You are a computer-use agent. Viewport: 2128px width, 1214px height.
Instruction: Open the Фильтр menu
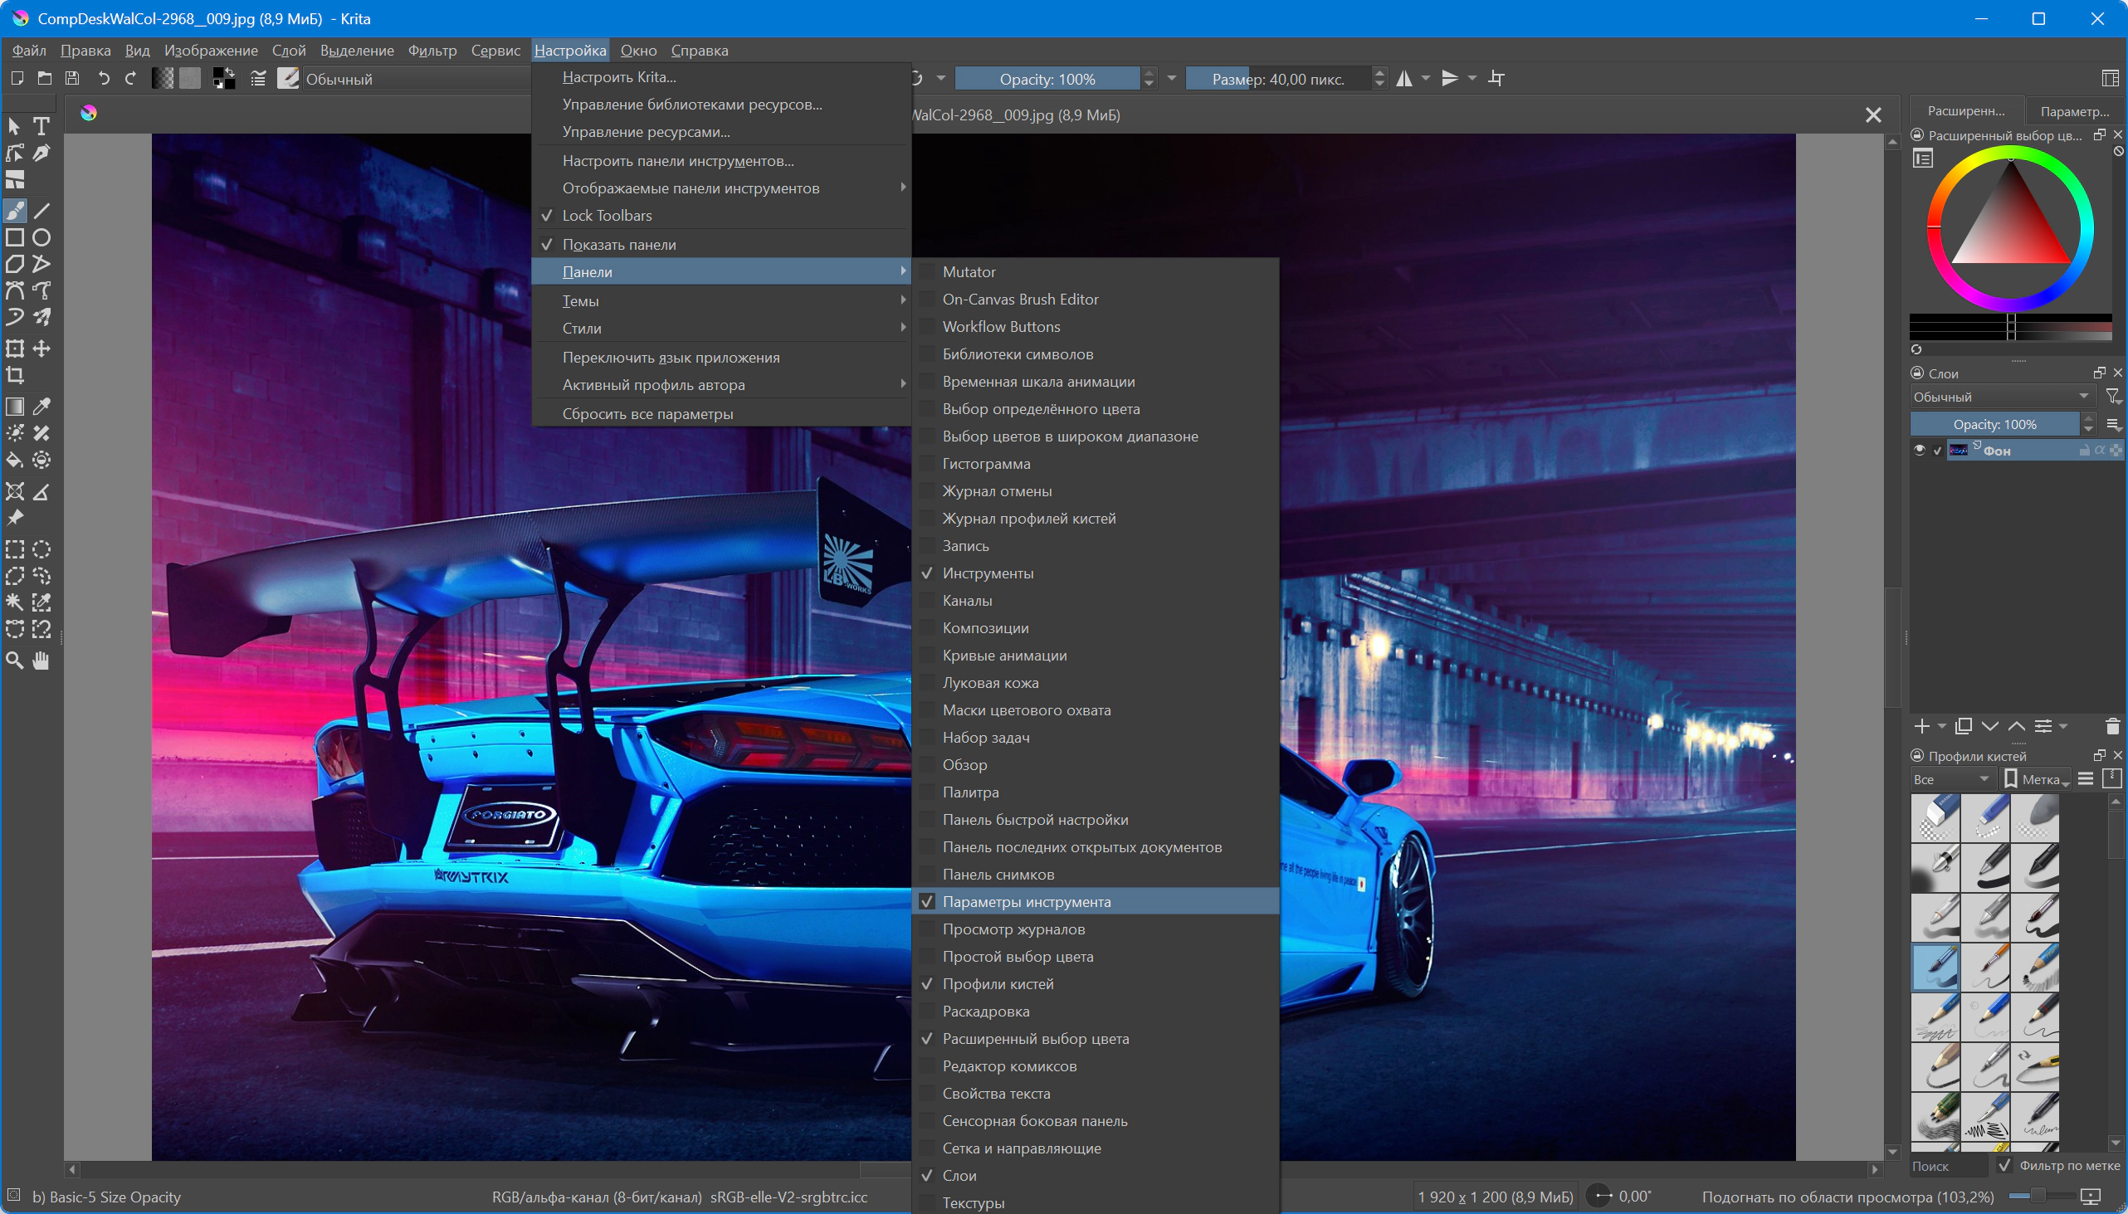coord(432,50)
